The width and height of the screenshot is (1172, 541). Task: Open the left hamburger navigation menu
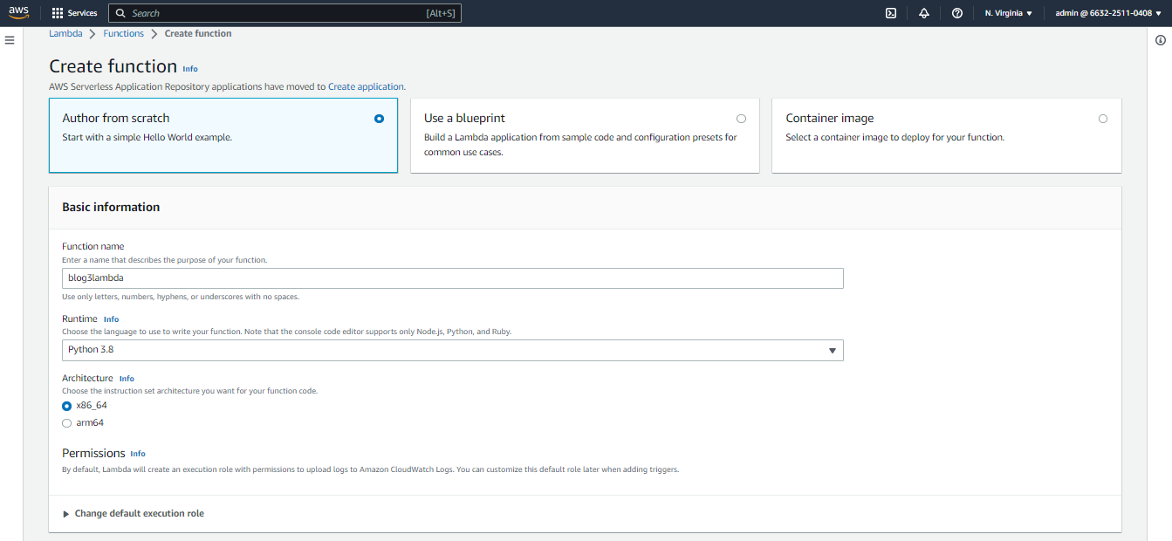pos(10,40)
